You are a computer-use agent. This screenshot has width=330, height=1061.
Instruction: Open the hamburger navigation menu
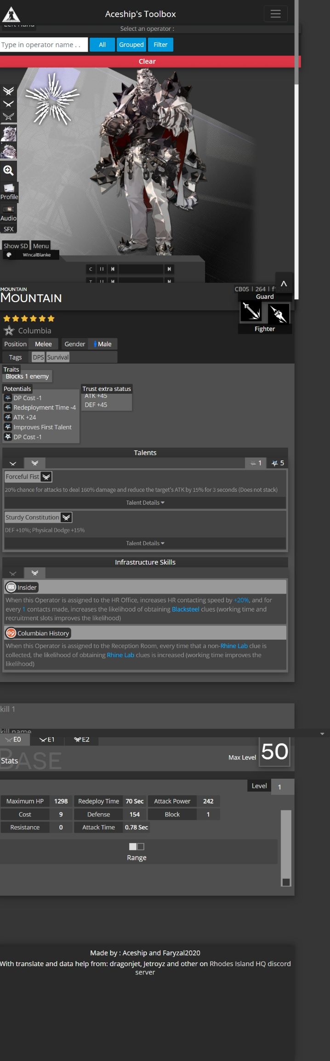coord(275,14)
